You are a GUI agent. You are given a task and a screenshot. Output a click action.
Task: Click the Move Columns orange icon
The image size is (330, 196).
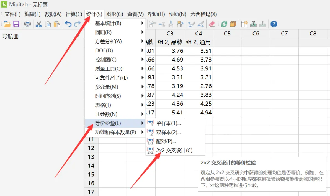coord(180,24)
